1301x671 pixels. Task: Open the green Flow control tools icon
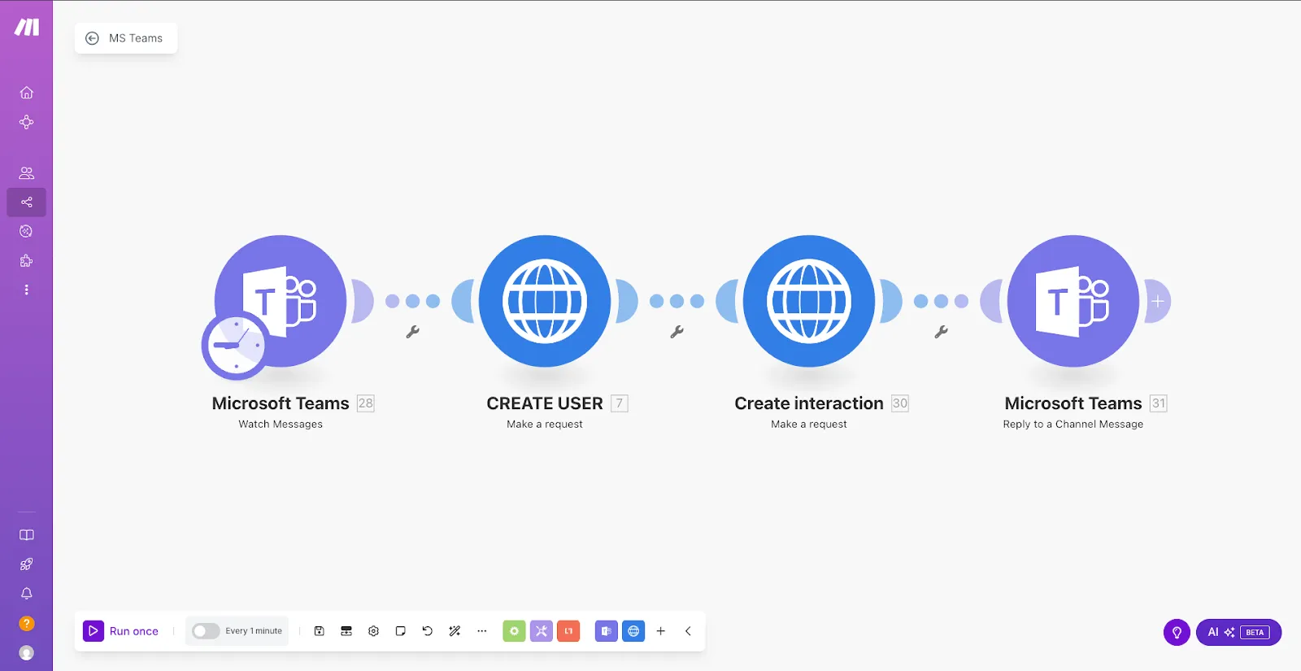(514, 631)
